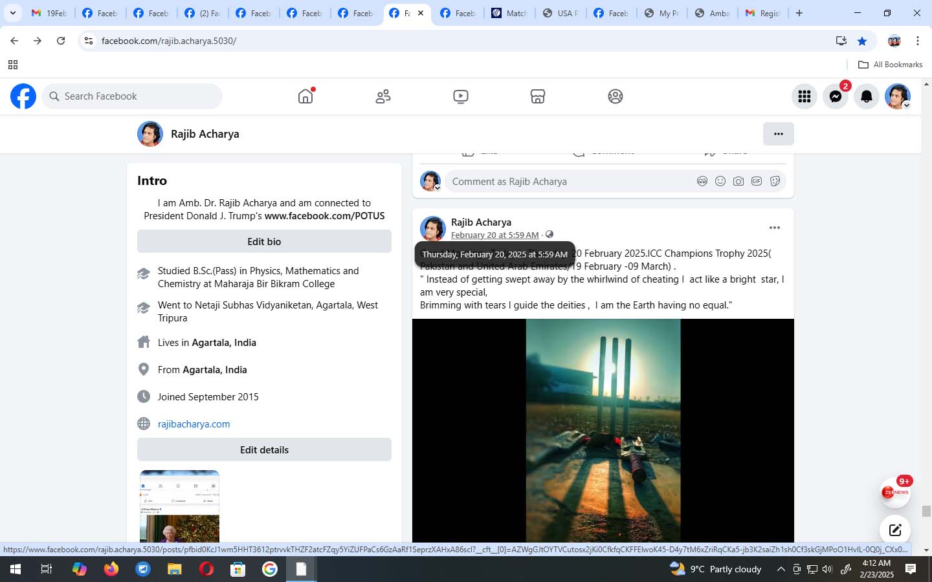Open the new message compose icon
The image size is (932, 582).
[895, 530]
